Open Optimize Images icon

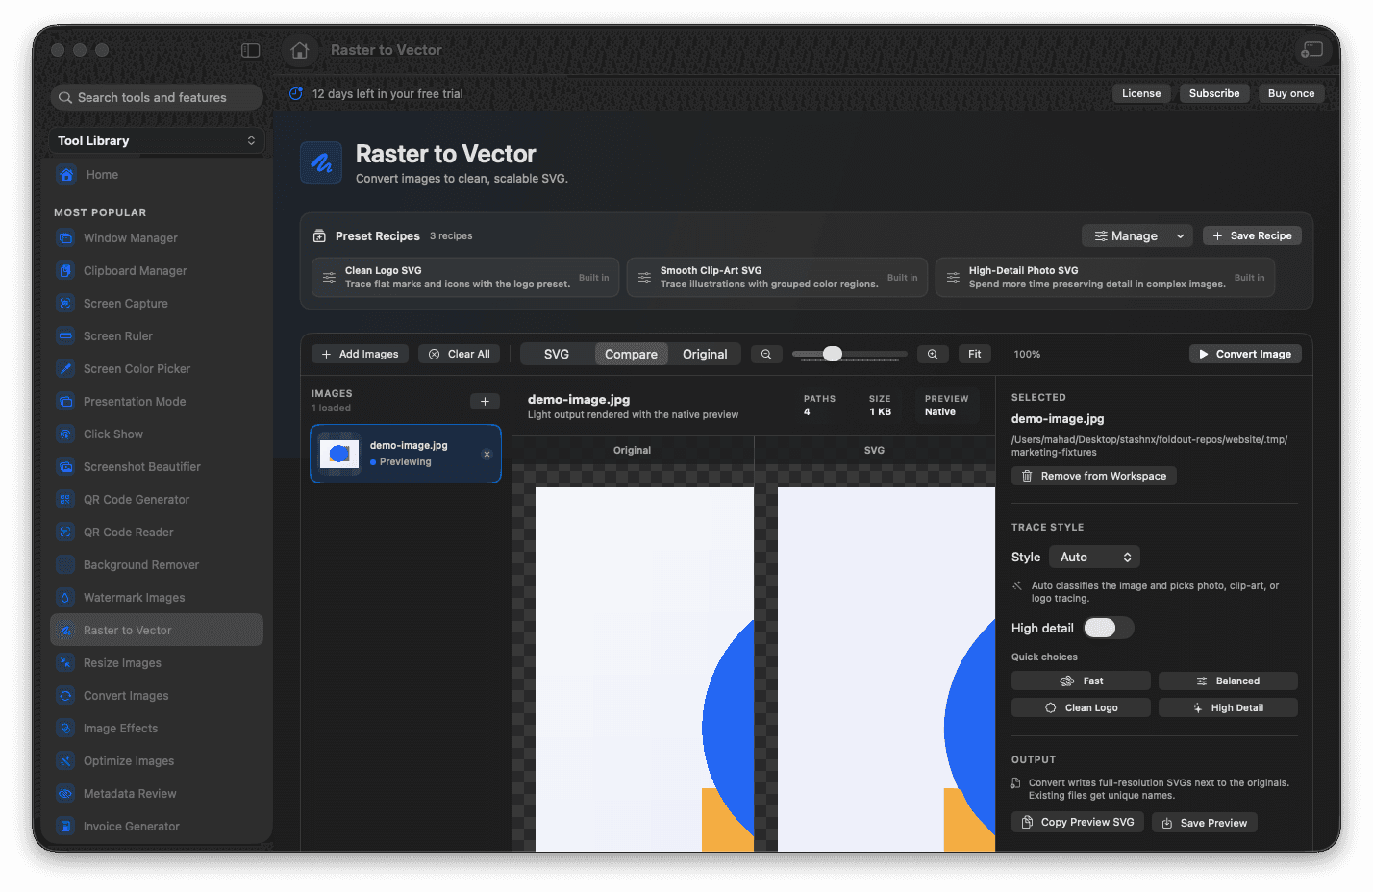tap(65, 761)
